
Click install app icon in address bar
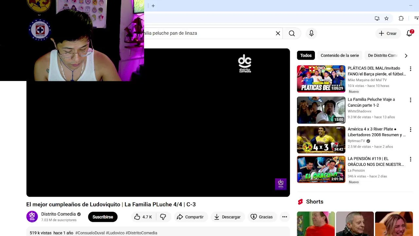(x=377, y=18)
